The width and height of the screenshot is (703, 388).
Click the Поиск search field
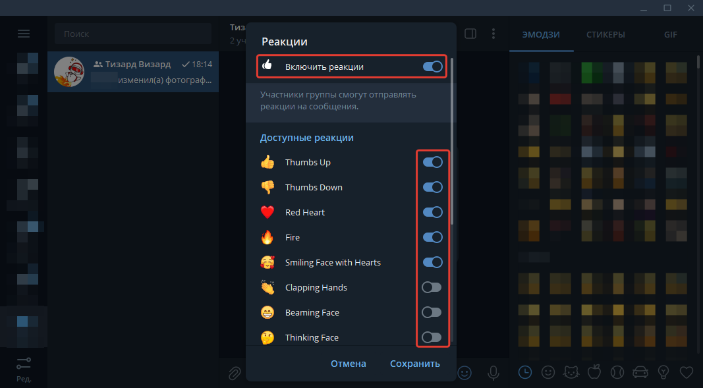pos(133,34)
